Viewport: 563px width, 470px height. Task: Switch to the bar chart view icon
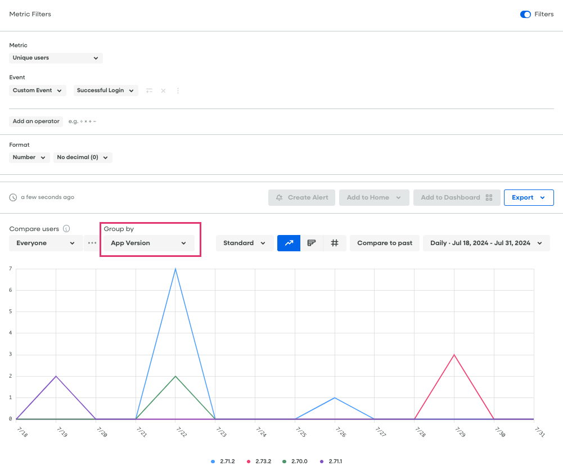point(312,243)
